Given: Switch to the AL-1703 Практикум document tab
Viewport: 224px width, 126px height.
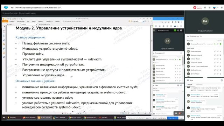Looking at the screenshot, I should [44, 24].
